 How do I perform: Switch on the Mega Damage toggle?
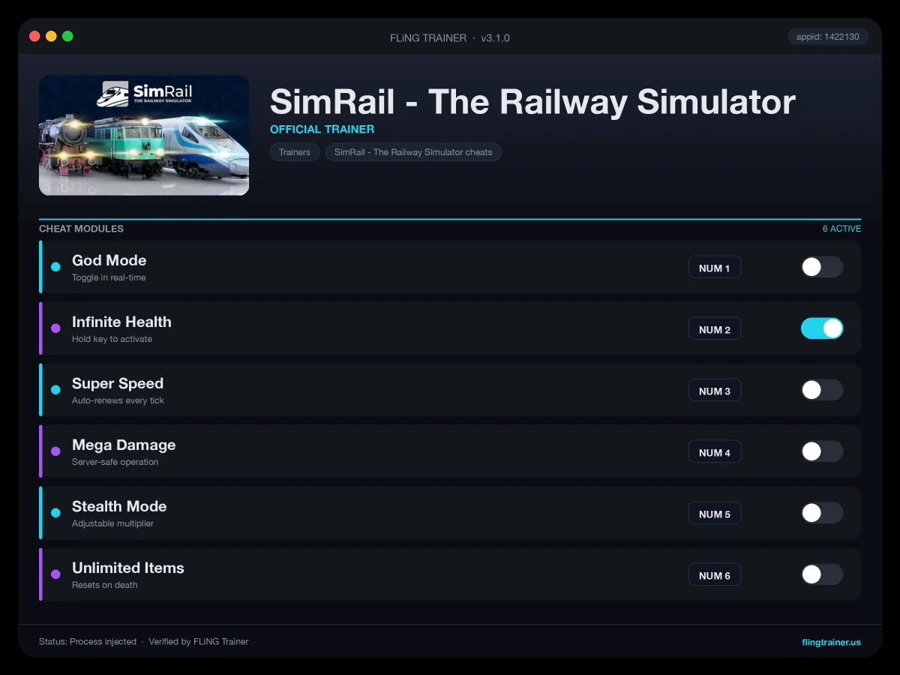822,451
